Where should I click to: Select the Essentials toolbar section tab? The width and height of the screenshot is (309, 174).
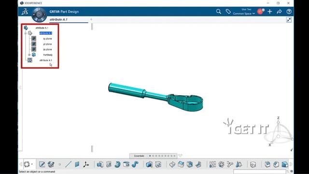tap(139, 156)
